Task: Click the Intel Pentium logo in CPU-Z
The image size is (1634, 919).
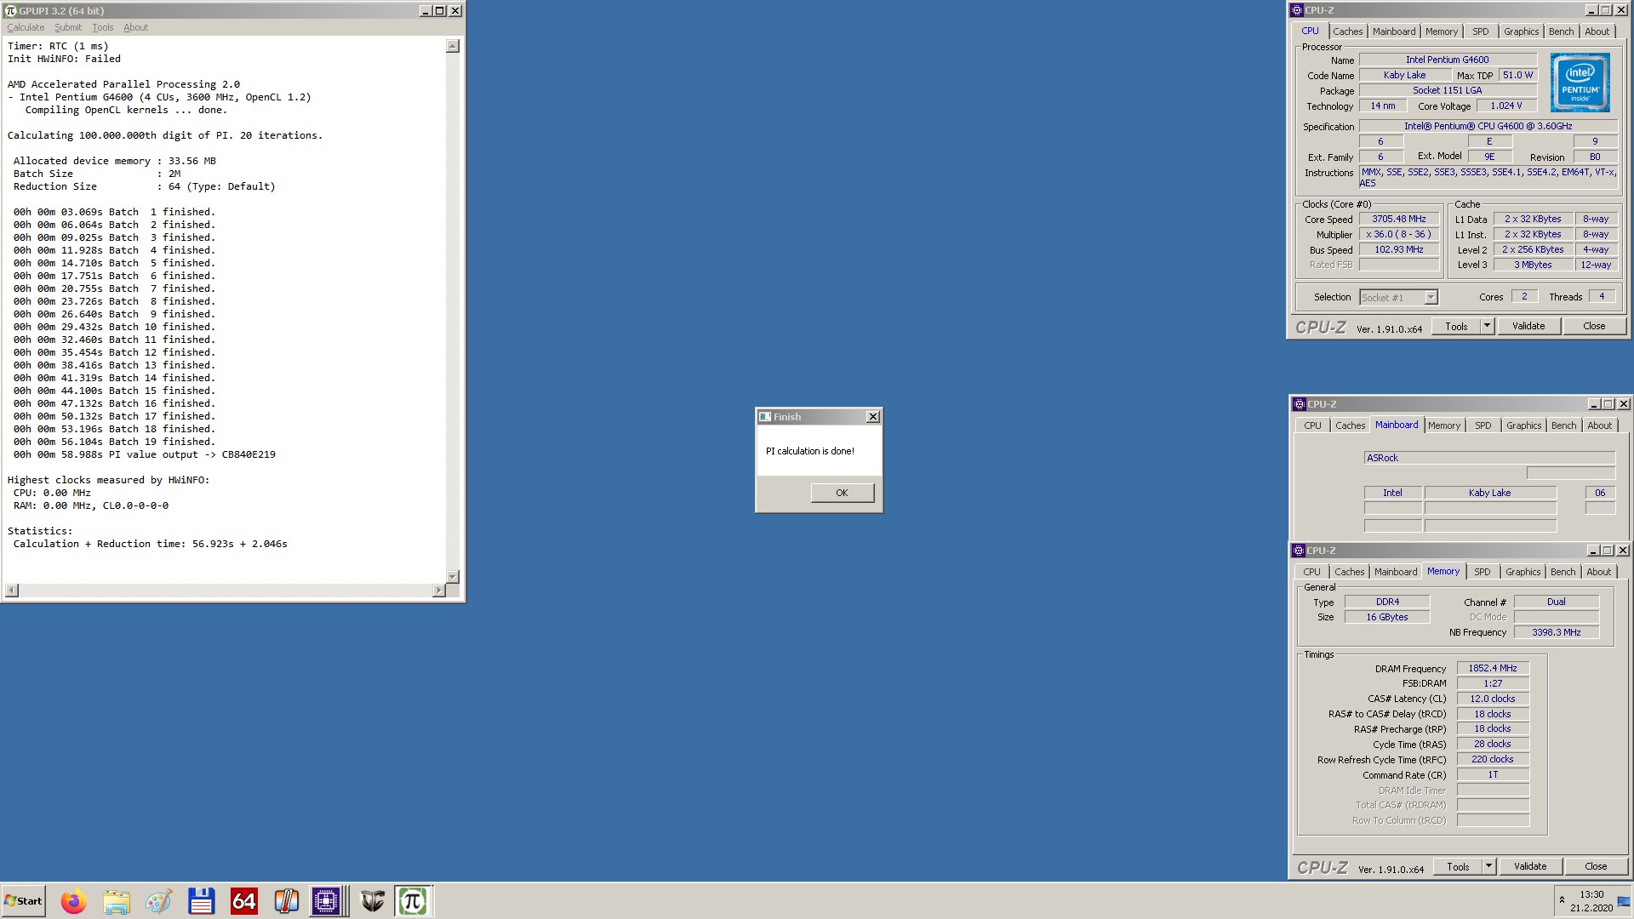Action: (x=1580, y=83)
